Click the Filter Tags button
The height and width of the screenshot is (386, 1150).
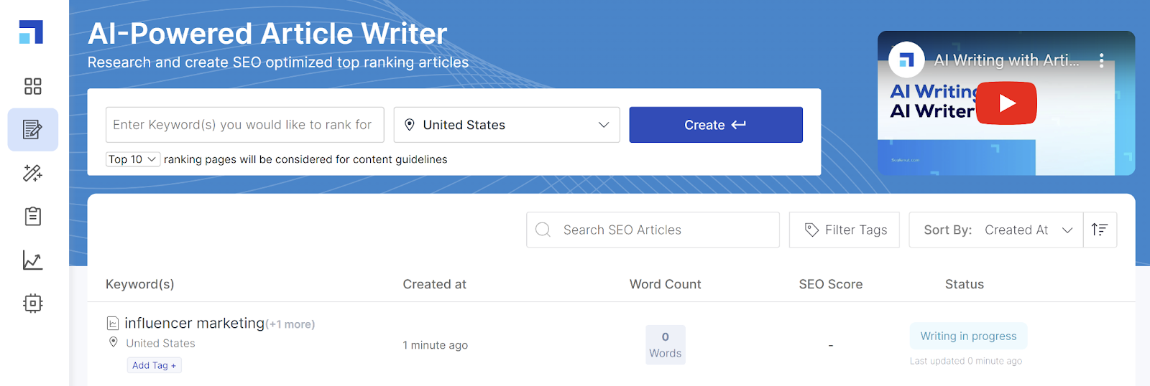[844, 230]
